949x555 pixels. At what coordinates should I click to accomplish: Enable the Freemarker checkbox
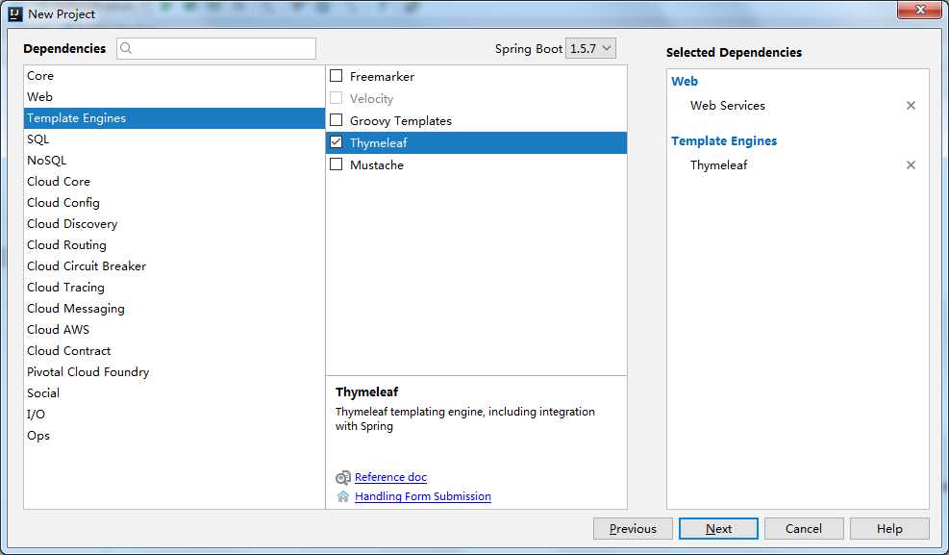336,76
